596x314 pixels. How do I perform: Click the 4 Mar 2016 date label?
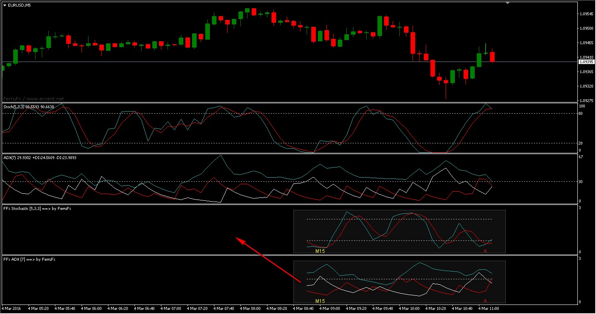[11, 308]
